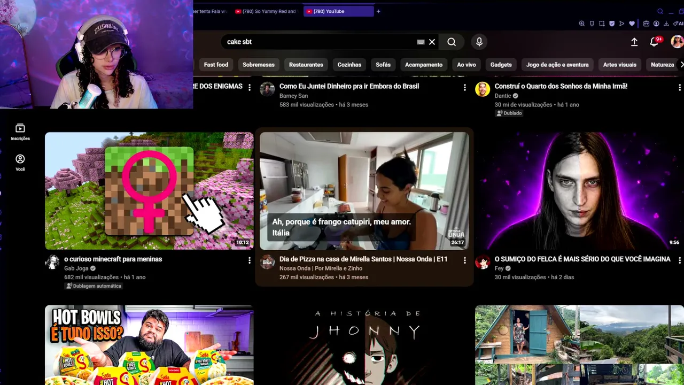The width and height of the screenshot is (684, 385).
Task: Open the wooden cabin video thumbnail
Action: pos(580,345)
